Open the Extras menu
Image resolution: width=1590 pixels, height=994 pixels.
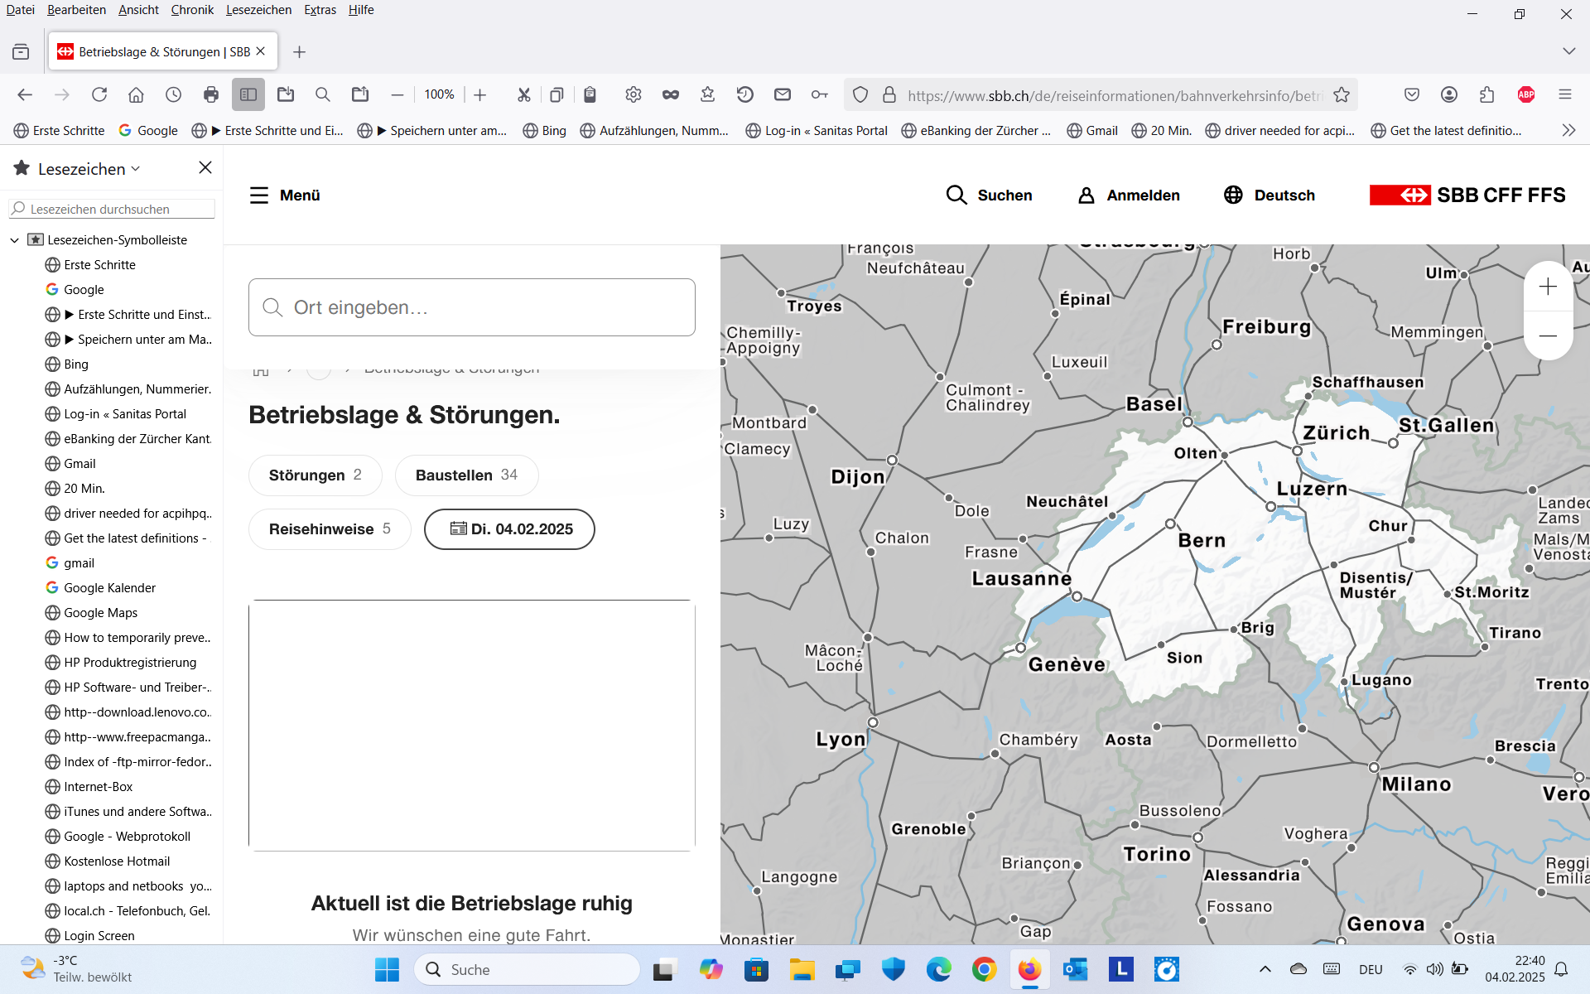320,10
